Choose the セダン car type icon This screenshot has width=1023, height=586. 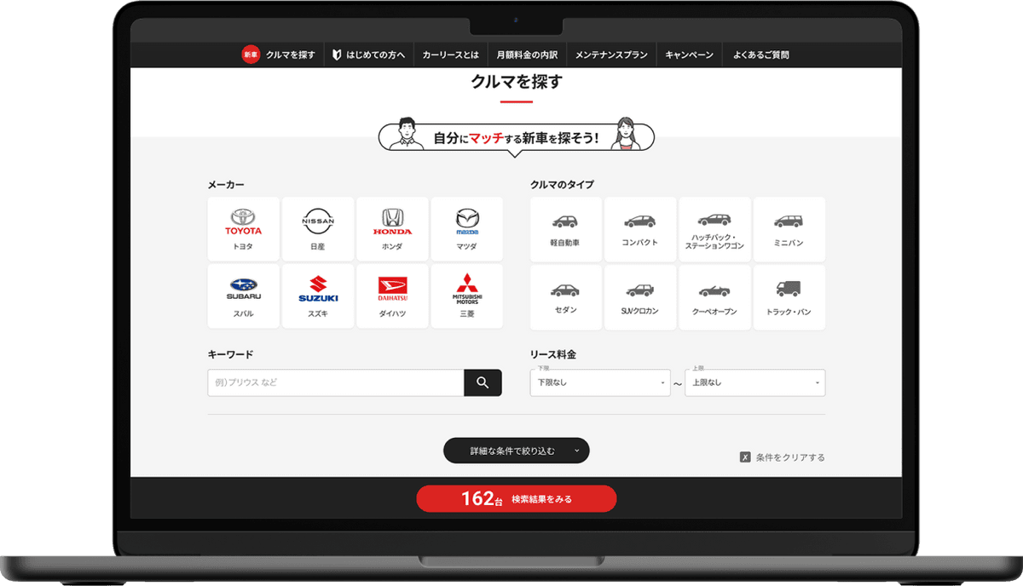[x=565, y=290]
